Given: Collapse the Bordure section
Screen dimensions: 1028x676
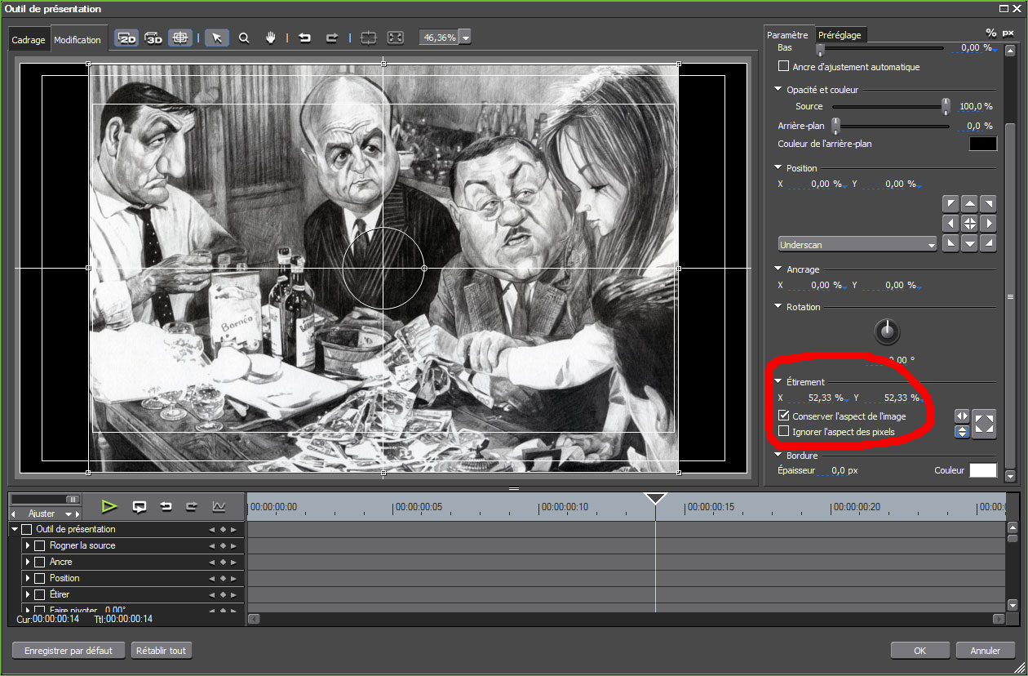Looking at the screenshot, I should pyautogui.click(x=778, y=456).
